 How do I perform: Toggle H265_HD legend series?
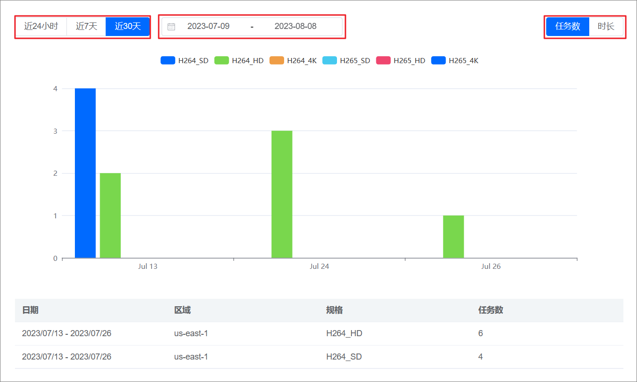[401, 60]
